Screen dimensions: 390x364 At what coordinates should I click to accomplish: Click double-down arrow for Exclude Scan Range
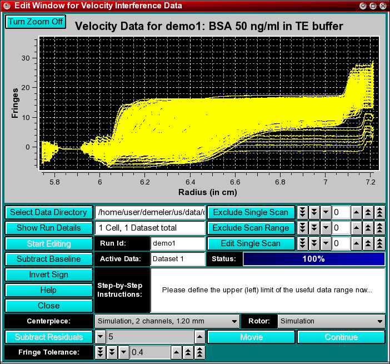(x=314, y=228)
